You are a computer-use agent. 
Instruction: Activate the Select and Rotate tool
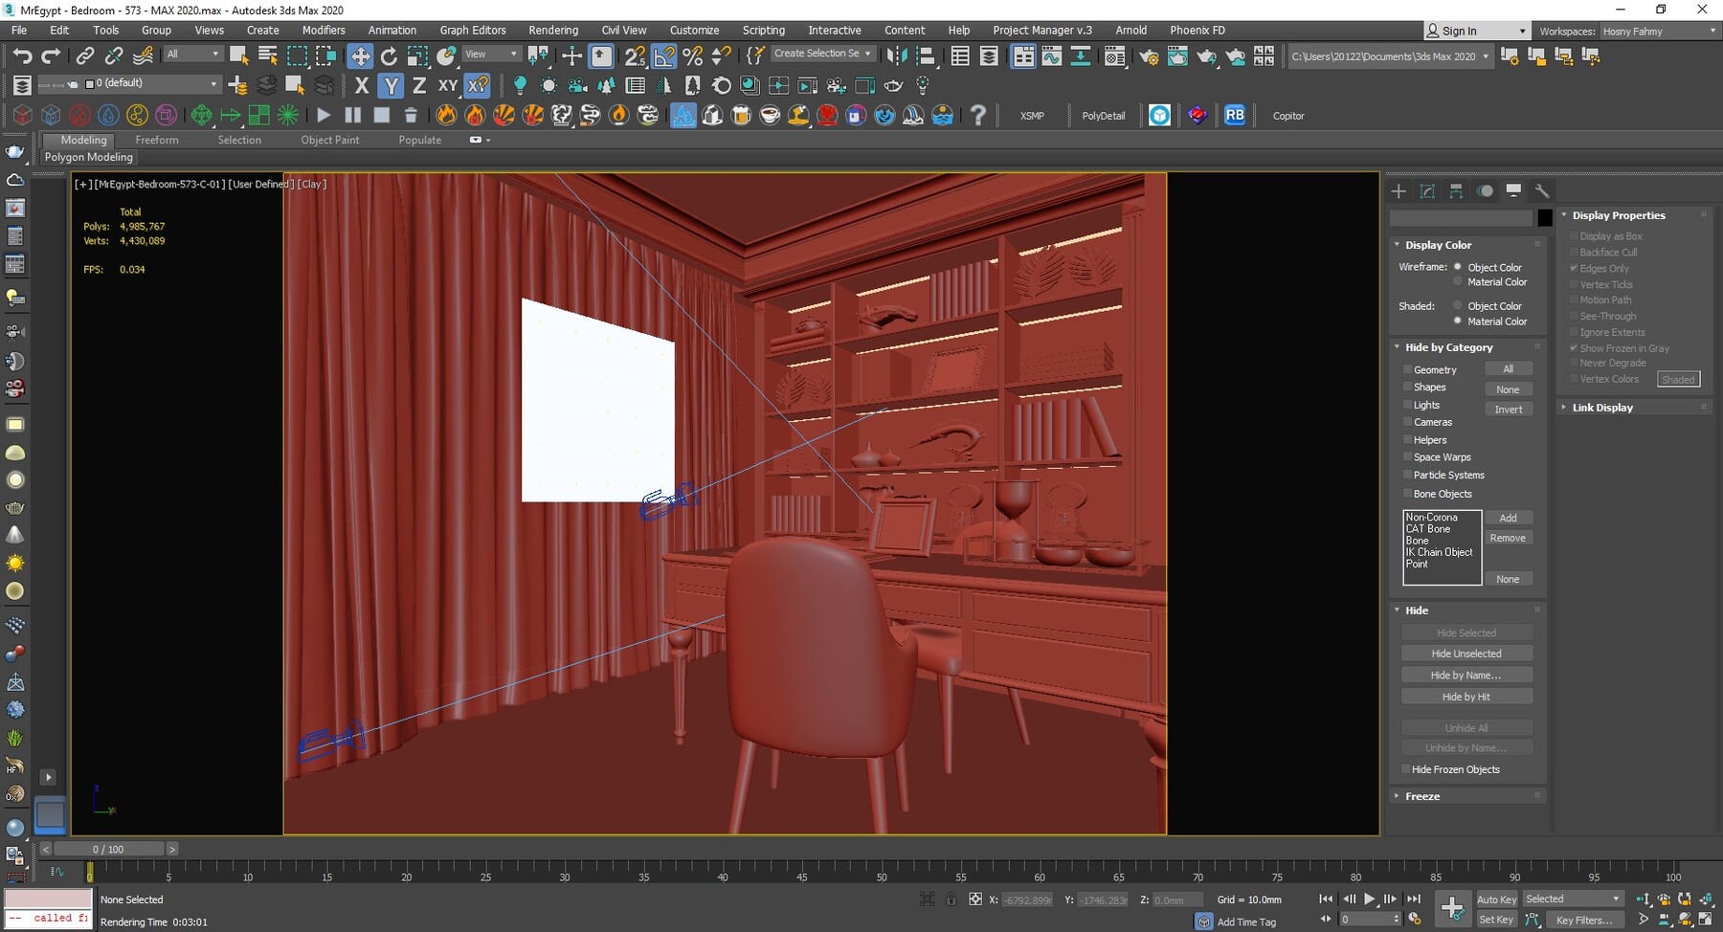(x=389, y=55)
